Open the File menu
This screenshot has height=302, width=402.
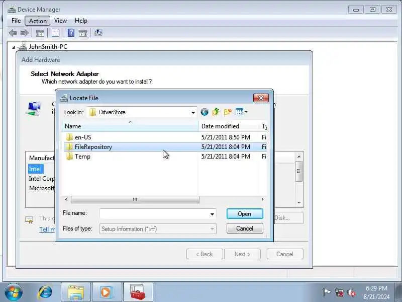pos(16,21)
